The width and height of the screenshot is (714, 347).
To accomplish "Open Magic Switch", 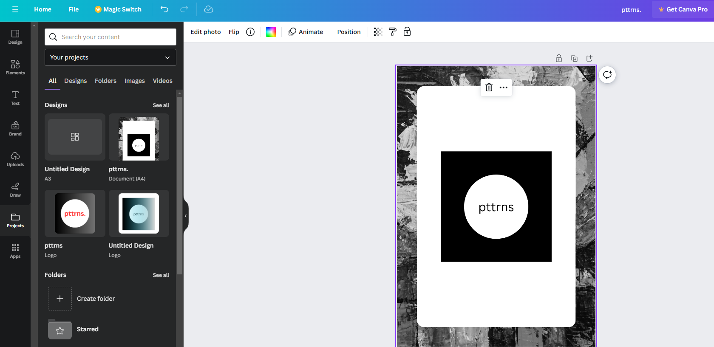I will click(x=118, y=9).
